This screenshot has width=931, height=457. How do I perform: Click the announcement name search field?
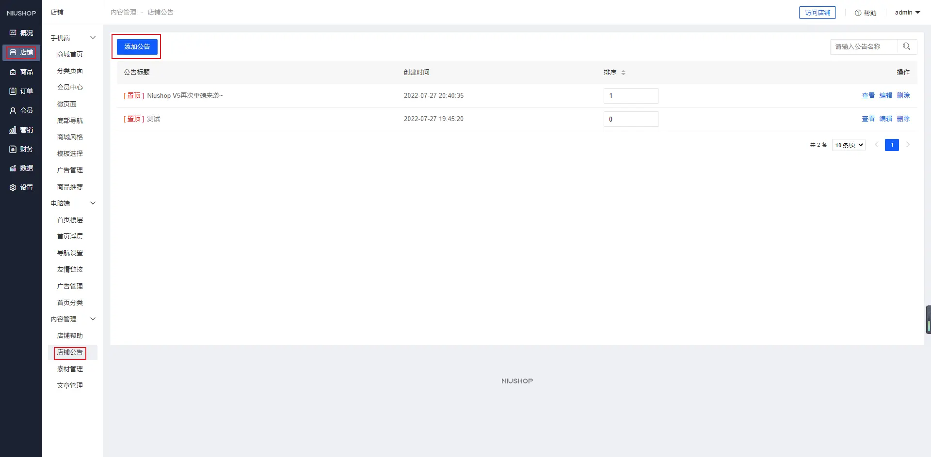(863, 46)
